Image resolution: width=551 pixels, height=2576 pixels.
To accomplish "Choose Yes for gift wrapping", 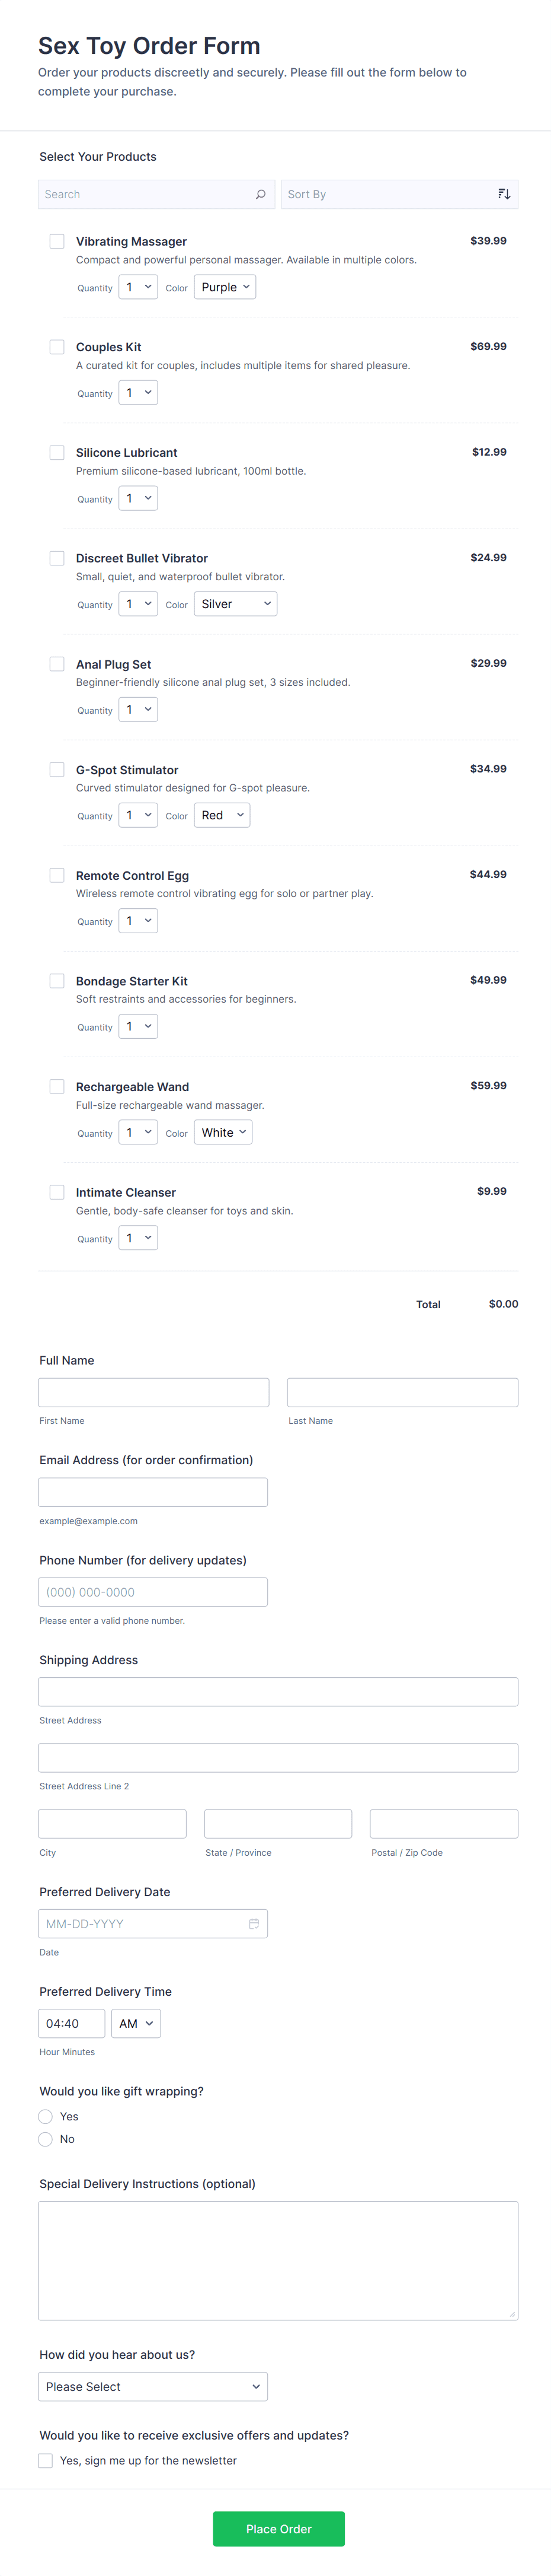I will [46, 2116].
